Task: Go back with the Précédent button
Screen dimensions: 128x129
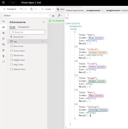Action: [x=10, y=9]
